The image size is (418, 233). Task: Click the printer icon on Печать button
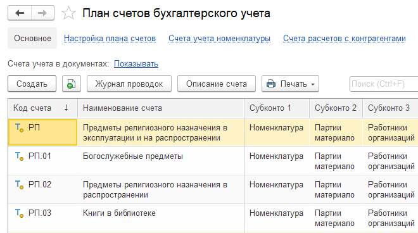pos(271,84)
